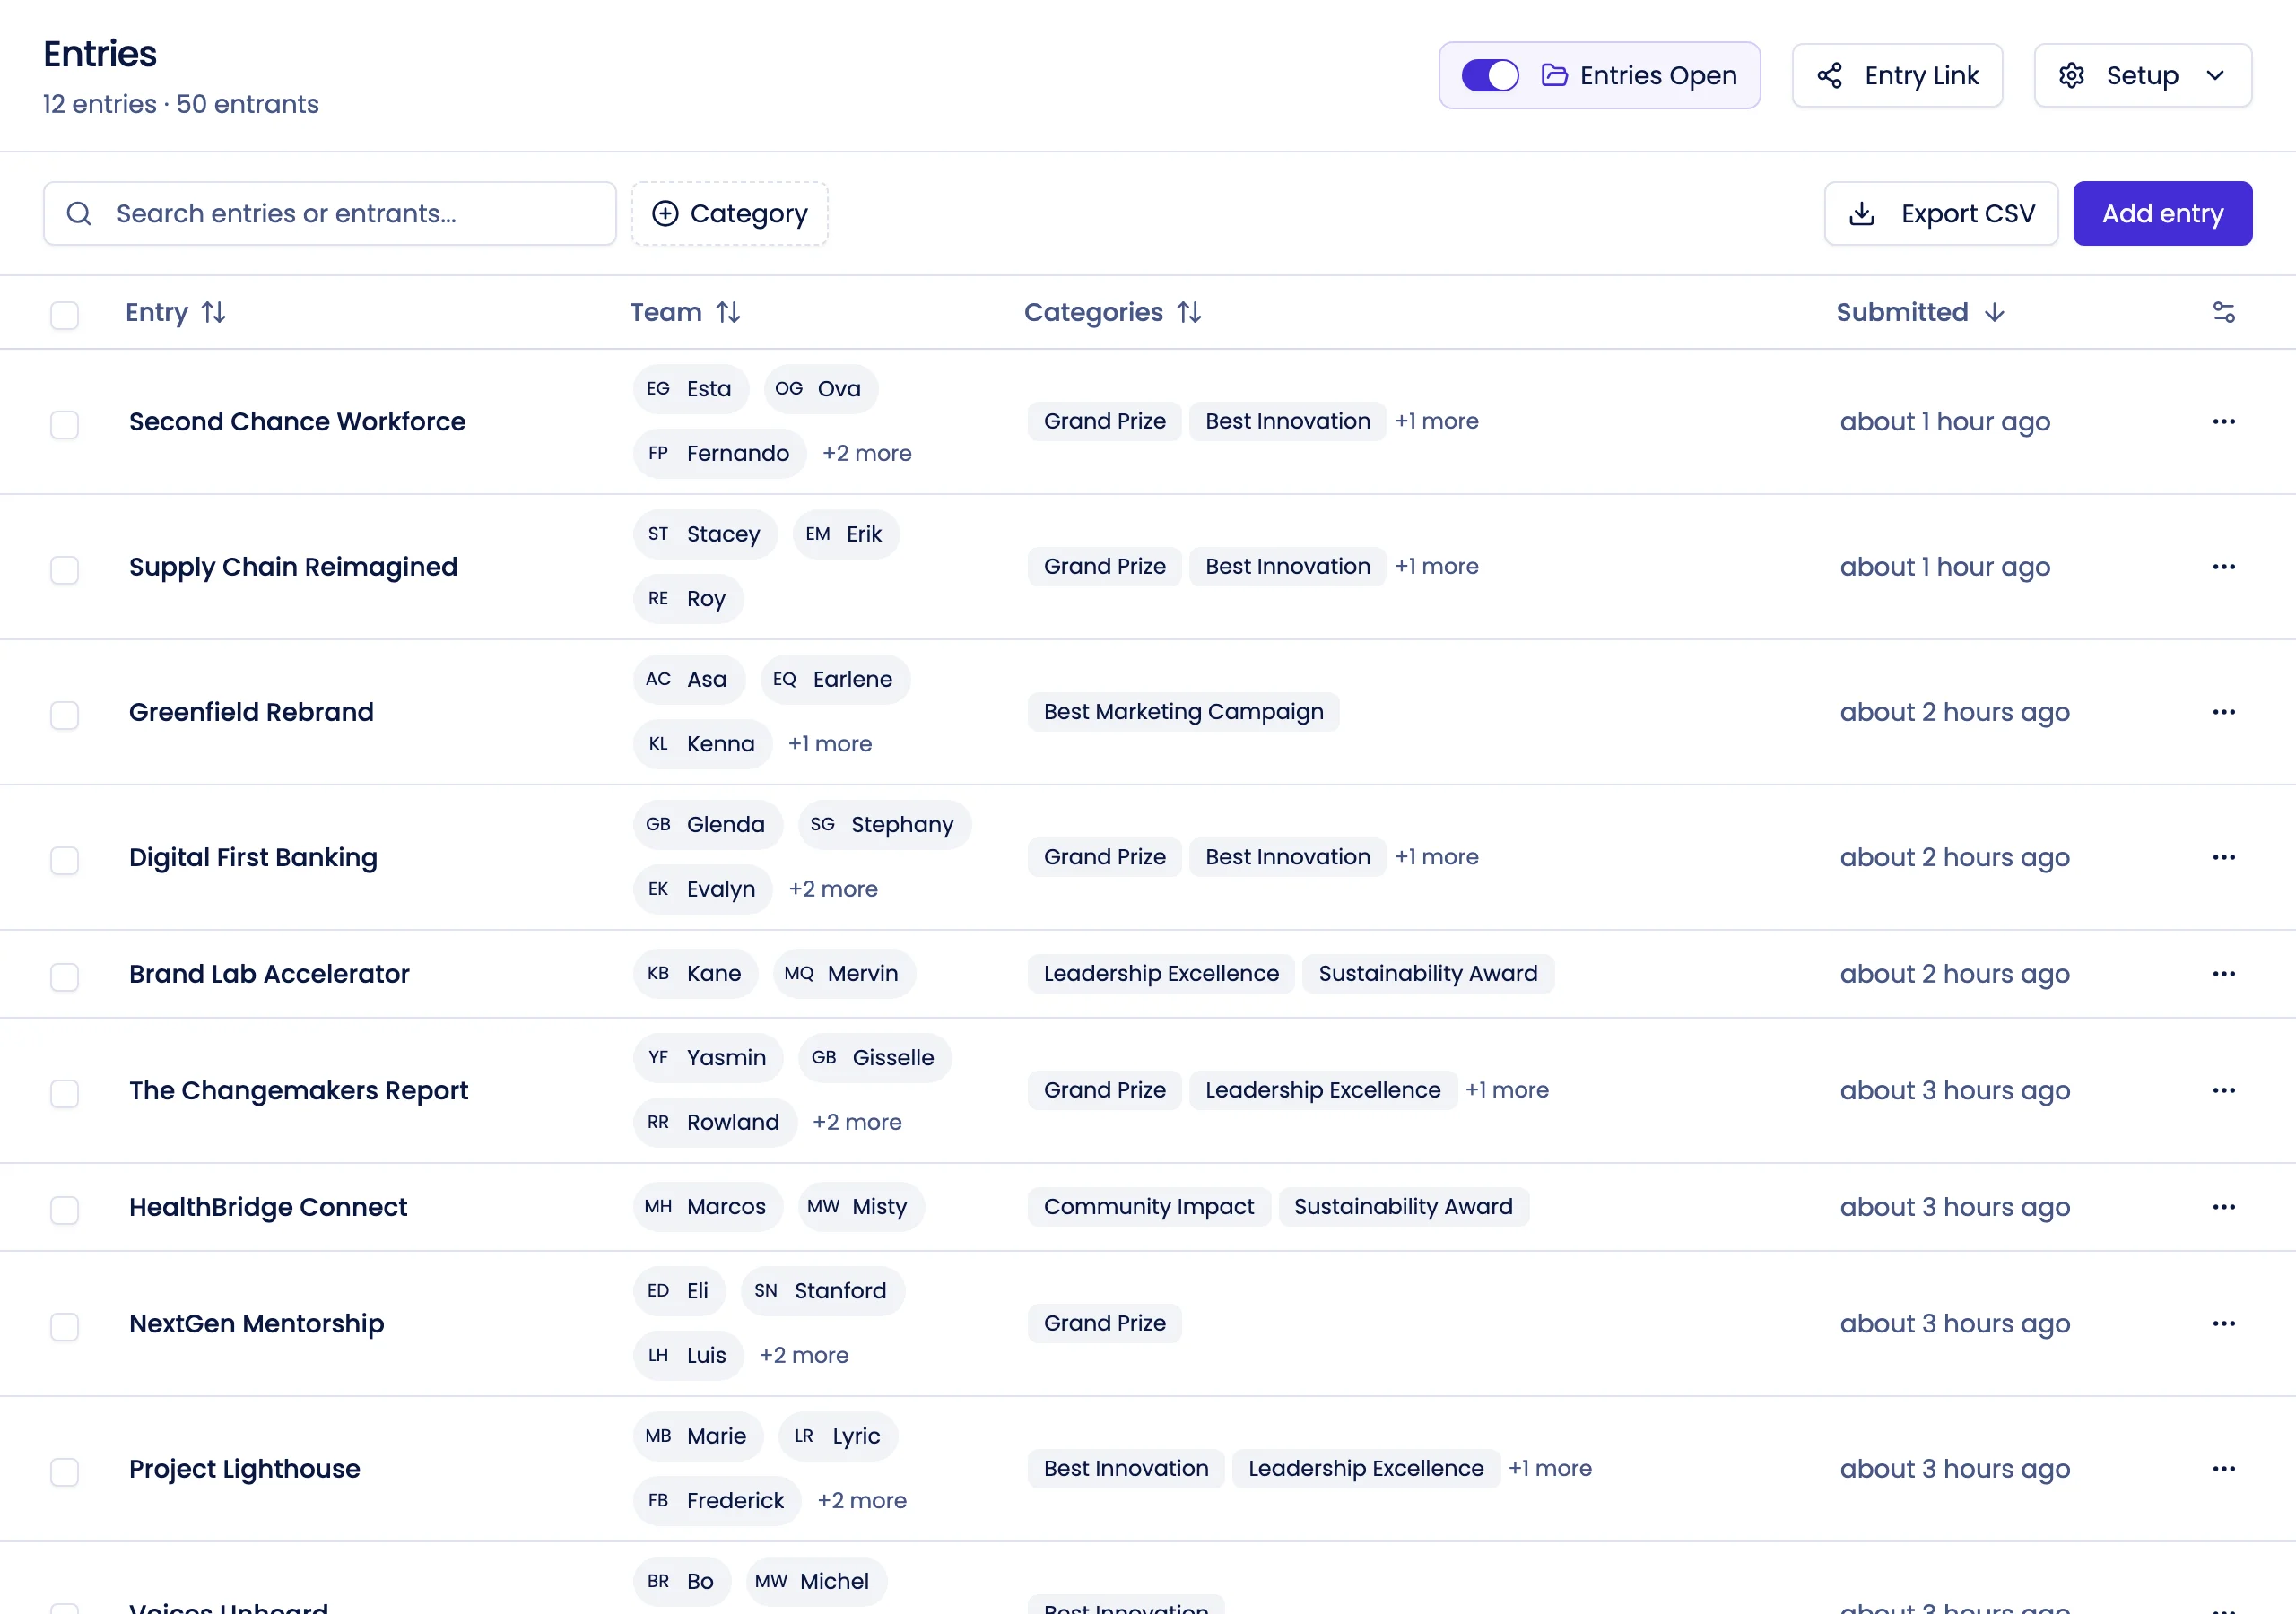Expand the Setup dropdown chevron
The image size is (2296, 1614).
[x=2216, y=75]
